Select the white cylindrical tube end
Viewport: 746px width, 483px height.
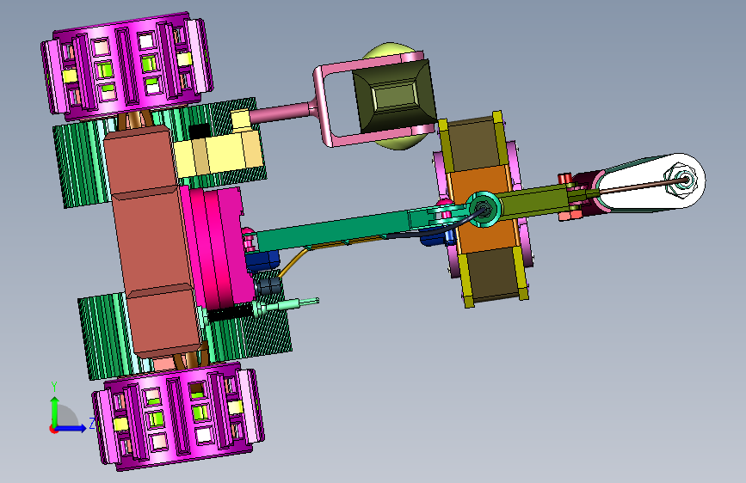[x=652, y=181]
